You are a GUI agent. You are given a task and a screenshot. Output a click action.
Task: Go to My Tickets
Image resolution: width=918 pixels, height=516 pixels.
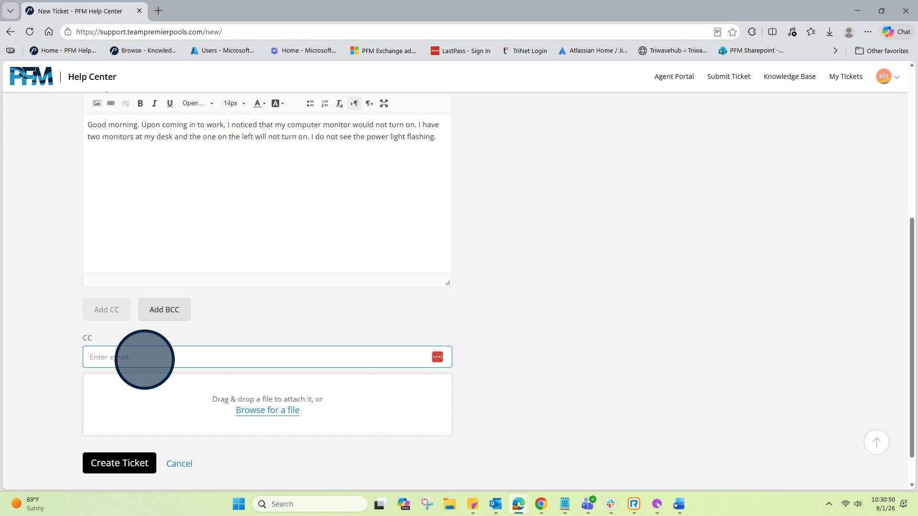click(845, 77)
